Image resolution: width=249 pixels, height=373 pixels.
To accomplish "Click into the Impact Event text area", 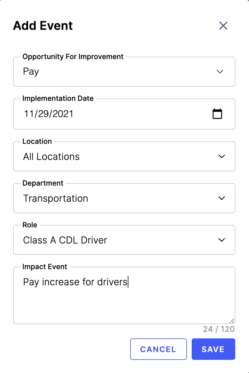I will tap(124, 295).
